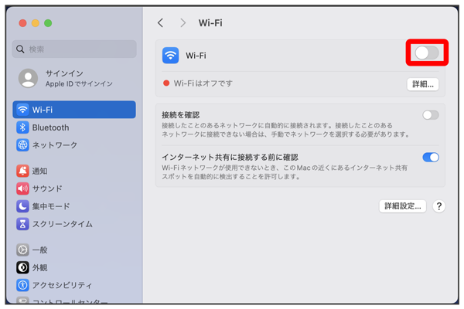Viewport: 464px width, 309px height.
Task: Open Bluetooth settings via its sidebar icon
Action: [22, 127]
